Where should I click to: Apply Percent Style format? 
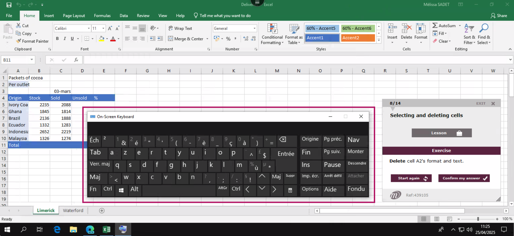coord(228,39)
